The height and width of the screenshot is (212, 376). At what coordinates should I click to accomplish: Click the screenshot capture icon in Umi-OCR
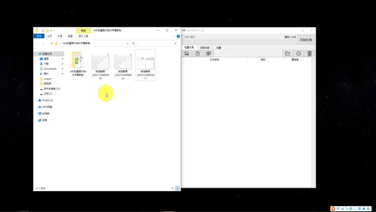[x=186, y=53]
